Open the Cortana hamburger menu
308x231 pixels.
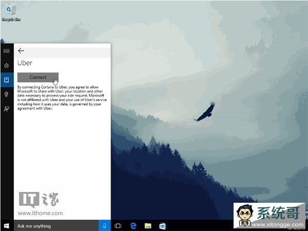7,51
